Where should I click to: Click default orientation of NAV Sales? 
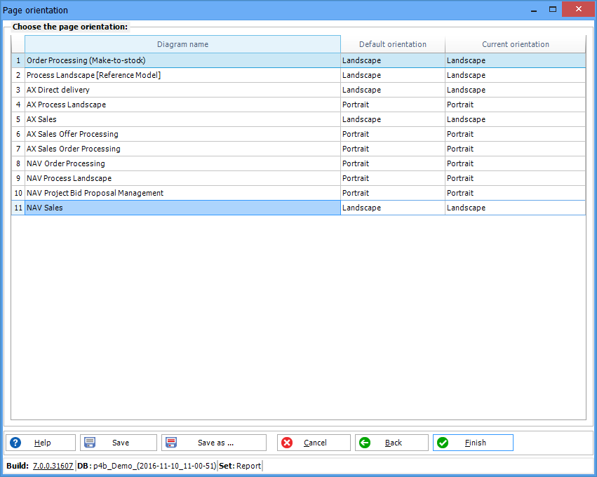coord(393,208)
